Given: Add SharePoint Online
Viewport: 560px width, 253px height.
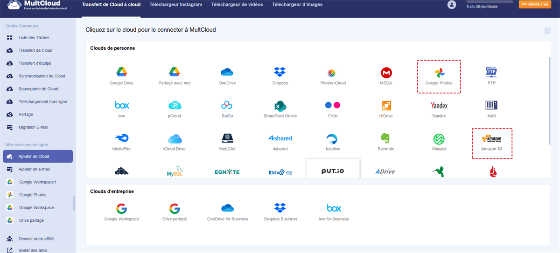Looking at the screenshot, I should click(x=280, y=109).
